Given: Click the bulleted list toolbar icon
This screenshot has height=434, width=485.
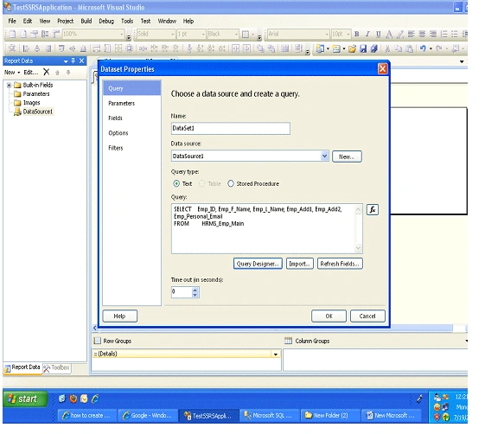Looking at the screenshot, I should tap(455, 34).
